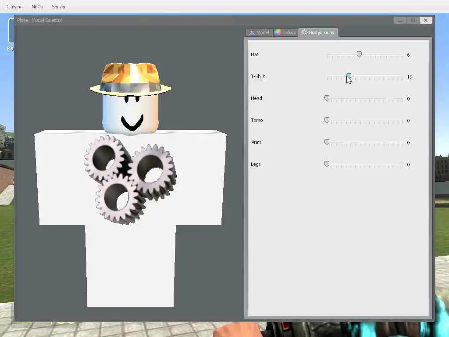449x337 pixels.
Task: Click the Torso label
Action: click(x=257, y=120)
